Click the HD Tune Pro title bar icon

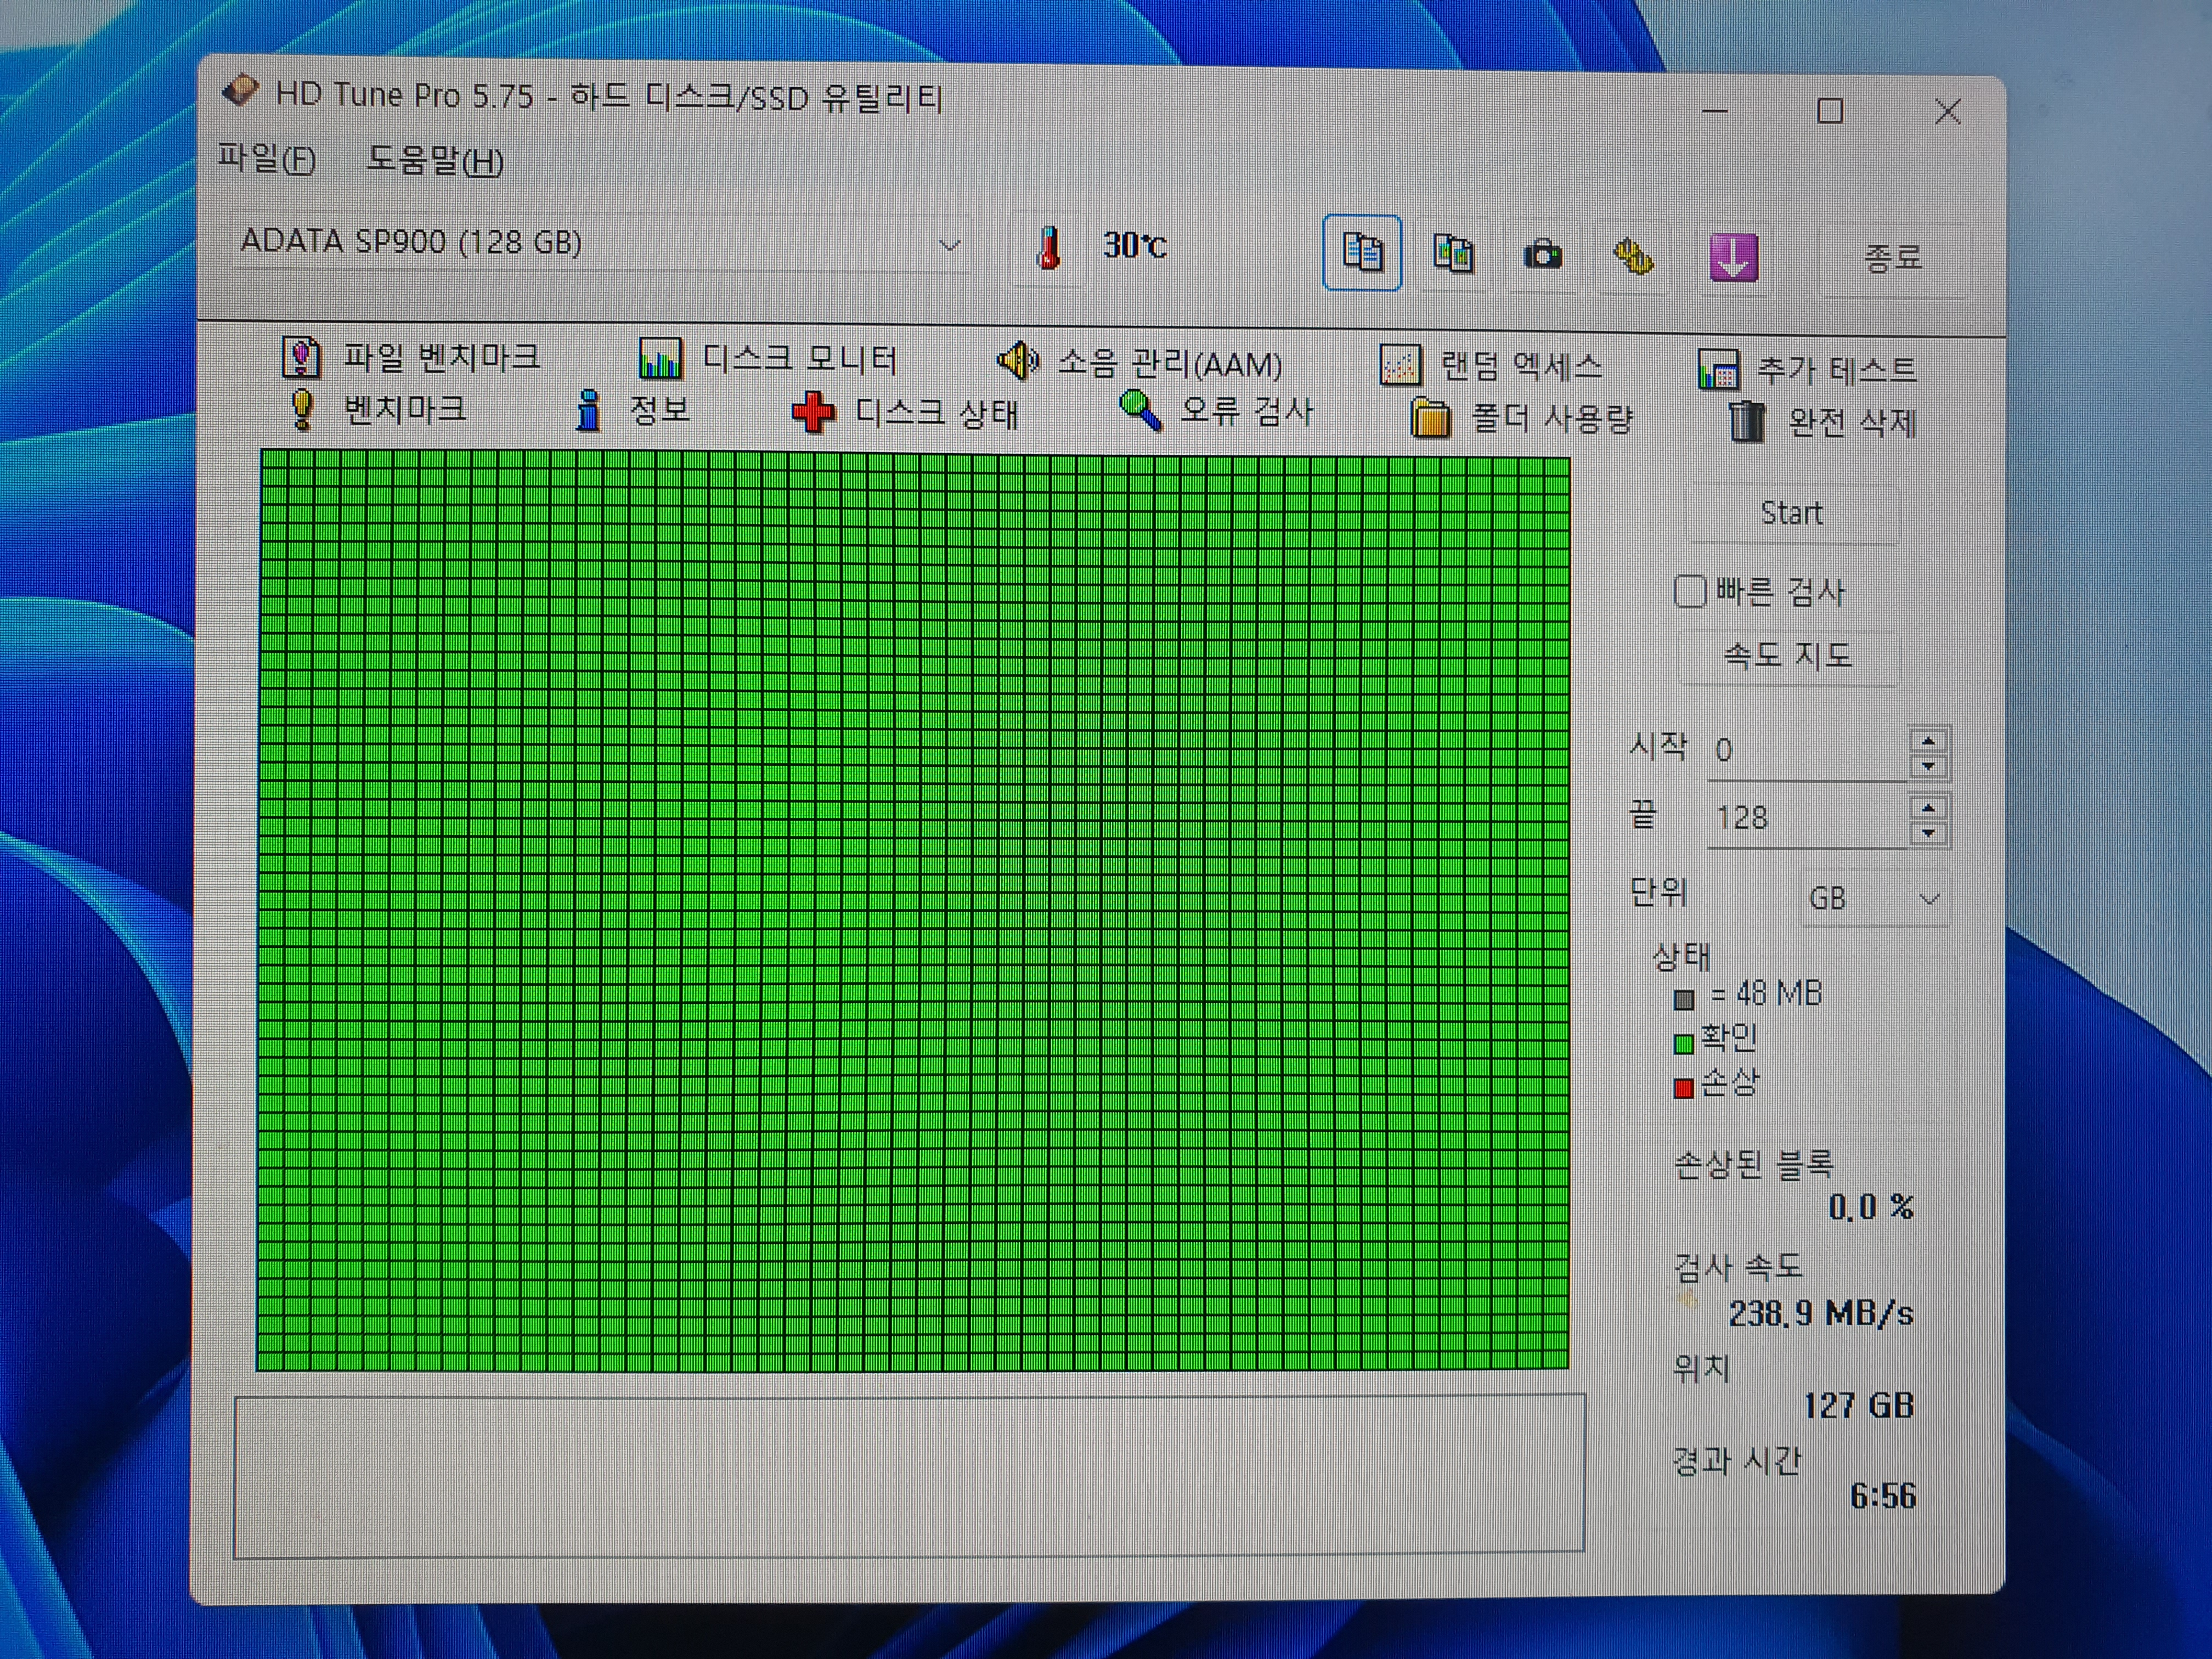pos(240,92)
